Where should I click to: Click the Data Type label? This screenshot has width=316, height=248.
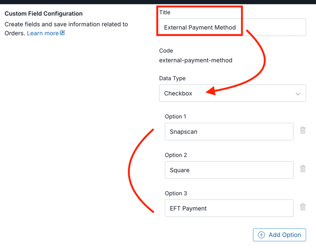(172, 78)
